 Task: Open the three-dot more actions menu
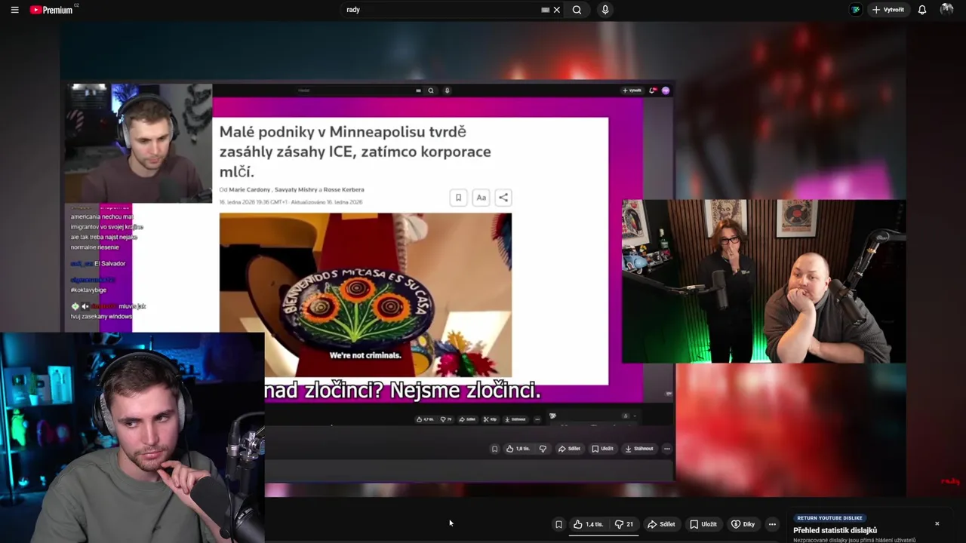point(772,524)
